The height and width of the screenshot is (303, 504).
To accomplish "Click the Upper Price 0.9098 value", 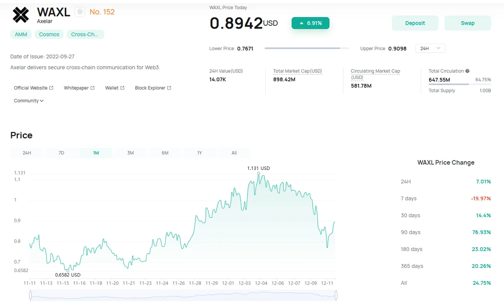I will click(397, 49).
